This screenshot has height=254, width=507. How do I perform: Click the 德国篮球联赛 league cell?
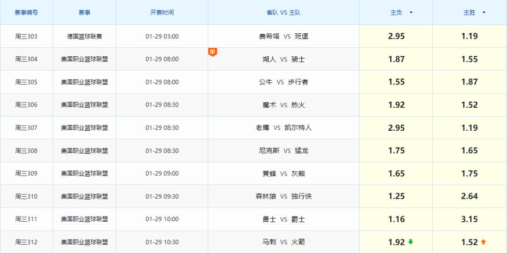tap(84, 37)
